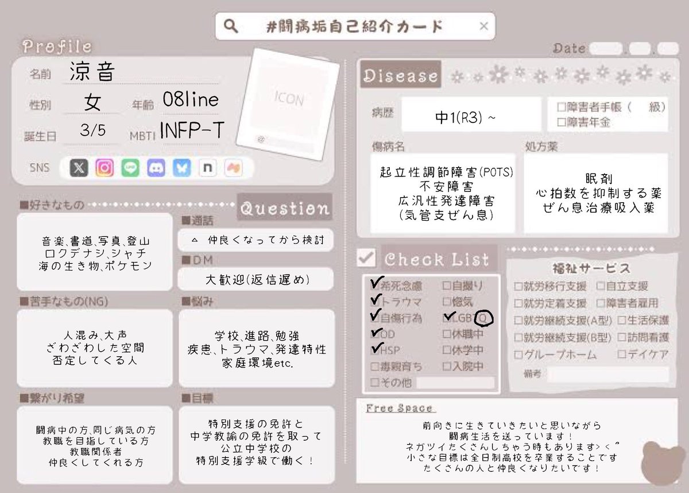Toggle the OD checkbox
The image size is (689, 493).
[376, 334]
